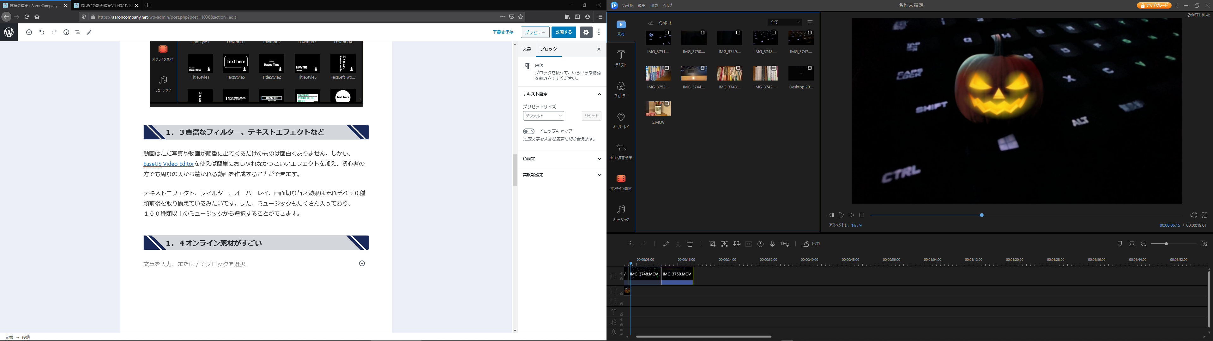Toggle lock on the text track
This screenshot has width=1213, height=341.
click(622, 314)
